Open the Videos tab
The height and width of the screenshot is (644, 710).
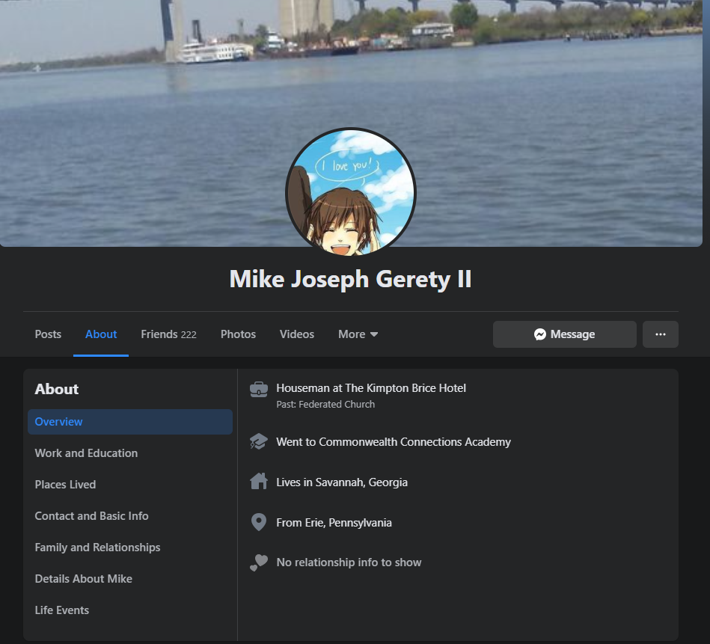click(x=297, y=334)
